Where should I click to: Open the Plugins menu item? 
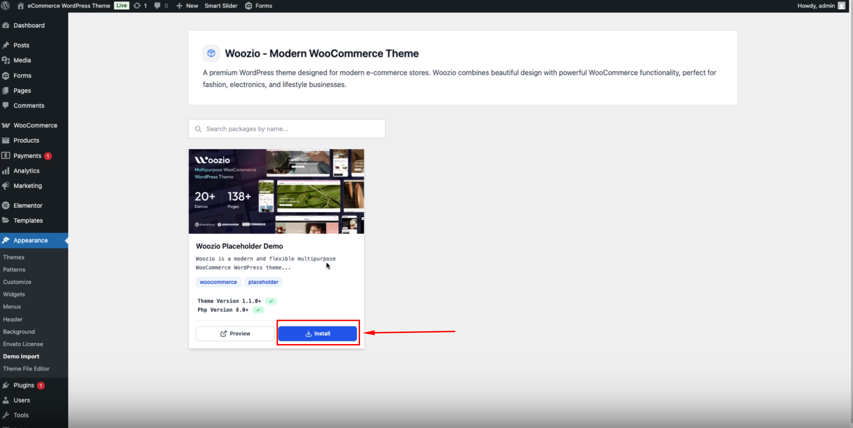[24, 385]
